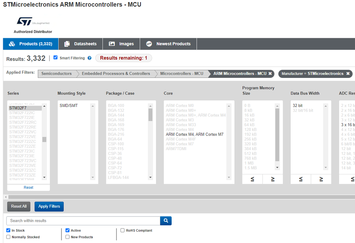Click Core list down arrow

tap(229, 177)
